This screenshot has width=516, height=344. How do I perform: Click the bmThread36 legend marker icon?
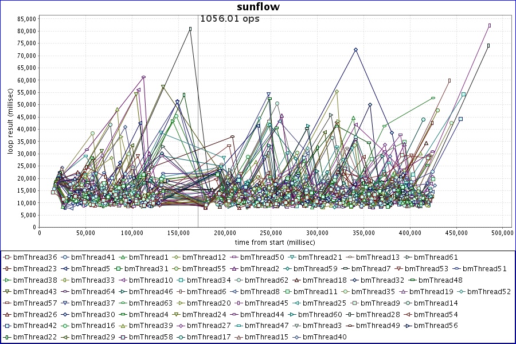tap(7, 257)
